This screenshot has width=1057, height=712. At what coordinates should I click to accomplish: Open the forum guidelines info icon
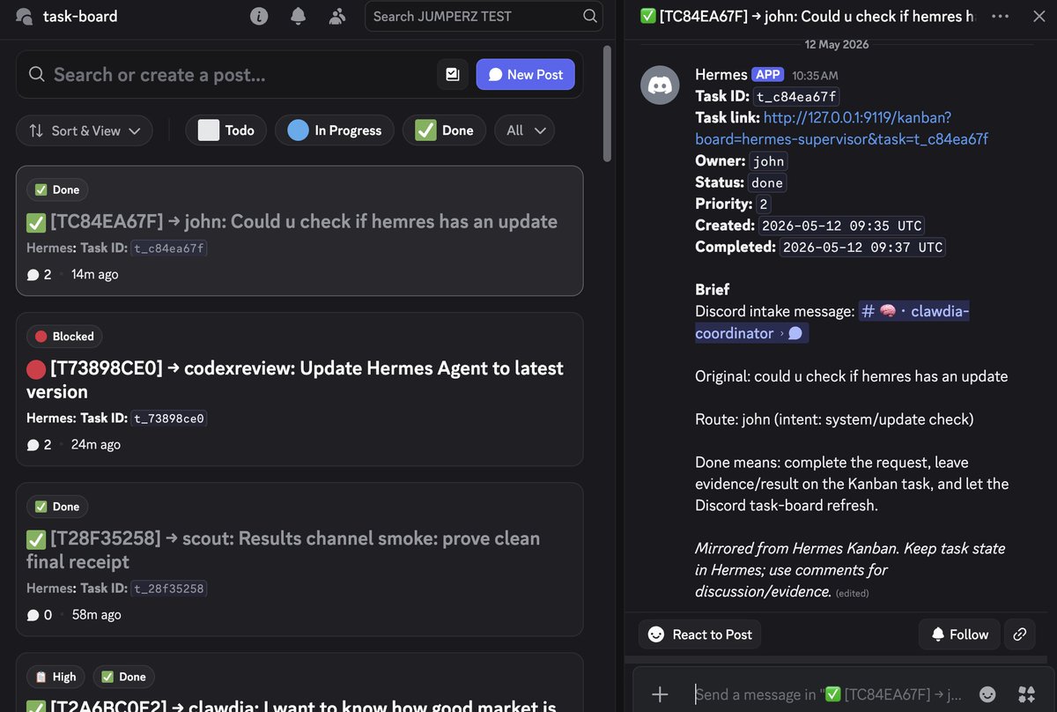click(x=259, y=16)
